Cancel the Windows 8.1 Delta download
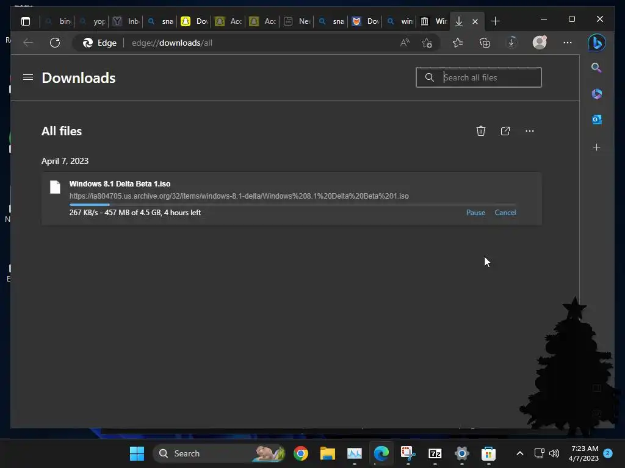This screenshot has height=468, width=625. coord(505,213)
